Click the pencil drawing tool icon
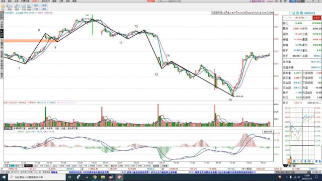The width and height of the screenshot is (322, 181). tap(16, 6)
